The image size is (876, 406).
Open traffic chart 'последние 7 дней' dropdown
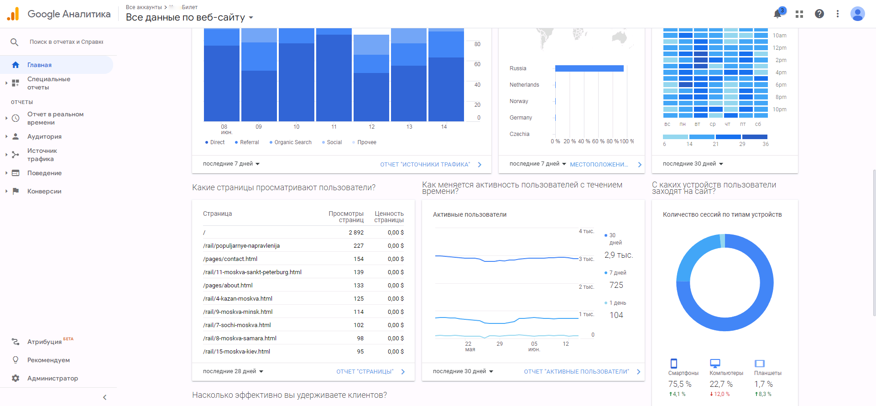231,164
